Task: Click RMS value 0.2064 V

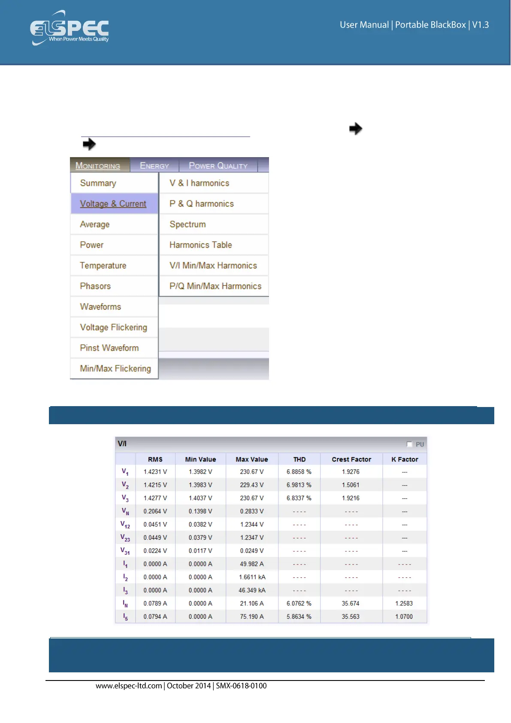Action: point(155,511)
